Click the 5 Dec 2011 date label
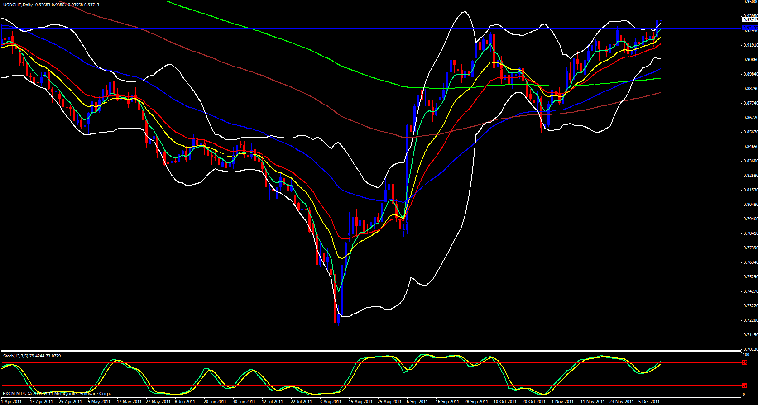This screenshot has height=405, width=758. (649, 402)
